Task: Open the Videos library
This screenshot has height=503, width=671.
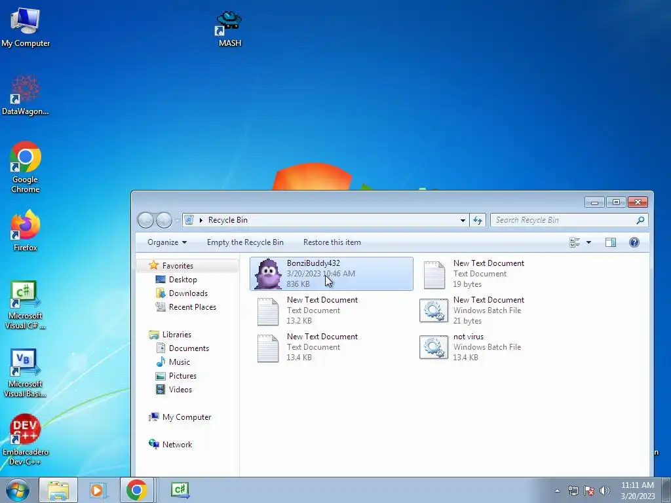Action: (180, 390)
